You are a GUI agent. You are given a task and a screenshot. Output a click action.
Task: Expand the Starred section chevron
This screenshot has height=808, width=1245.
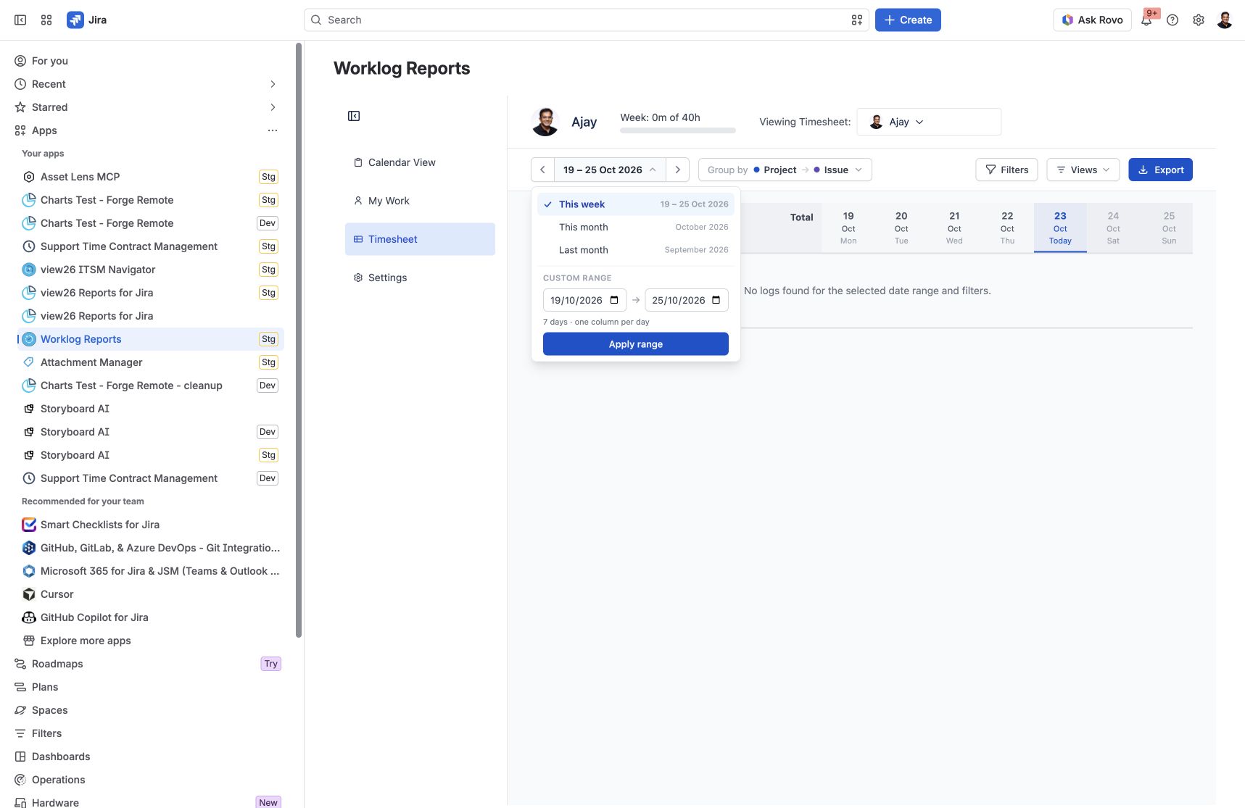(273, 107)
